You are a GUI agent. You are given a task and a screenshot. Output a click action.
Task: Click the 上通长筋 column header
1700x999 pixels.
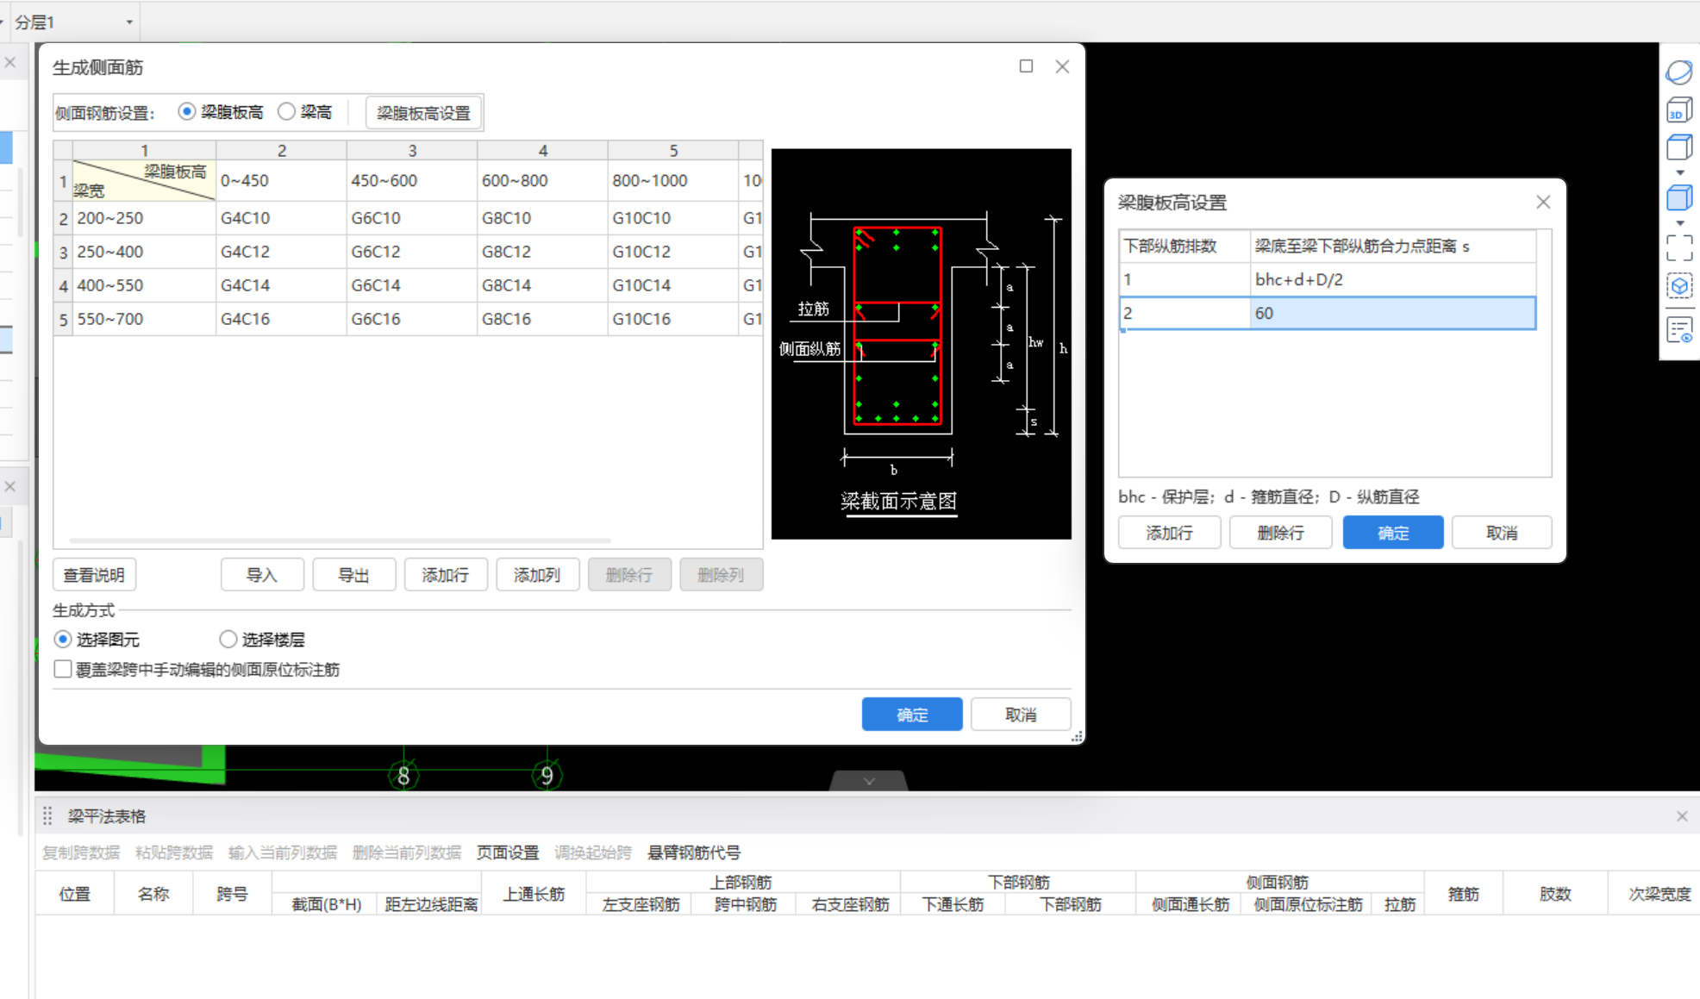534,894
